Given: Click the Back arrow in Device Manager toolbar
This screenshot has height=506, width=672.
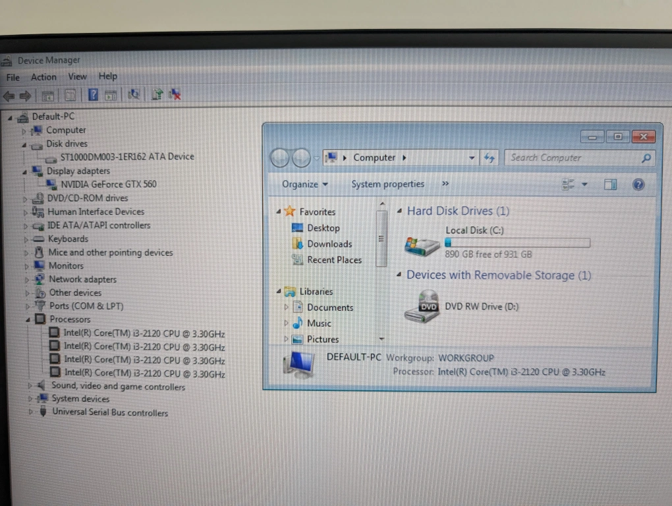Looking at the screenshot, I should pyautogui.click(x=9, y=96).
